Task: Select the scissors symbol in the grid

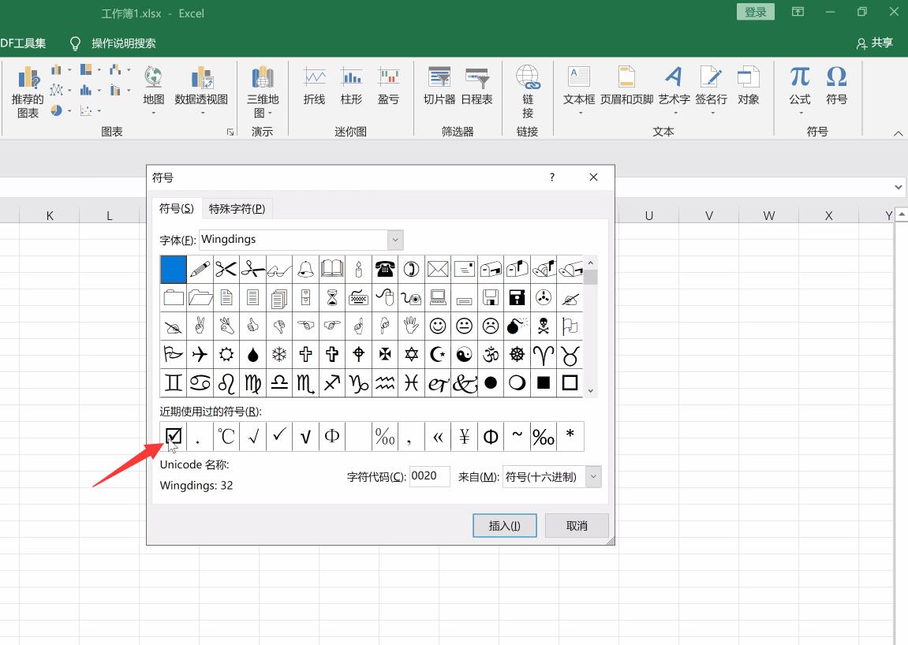Action: point(226,269)
